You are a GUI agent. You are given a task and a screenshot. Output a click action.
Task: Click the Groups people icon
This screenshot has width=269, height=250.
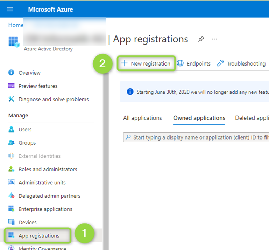point(11,142)
